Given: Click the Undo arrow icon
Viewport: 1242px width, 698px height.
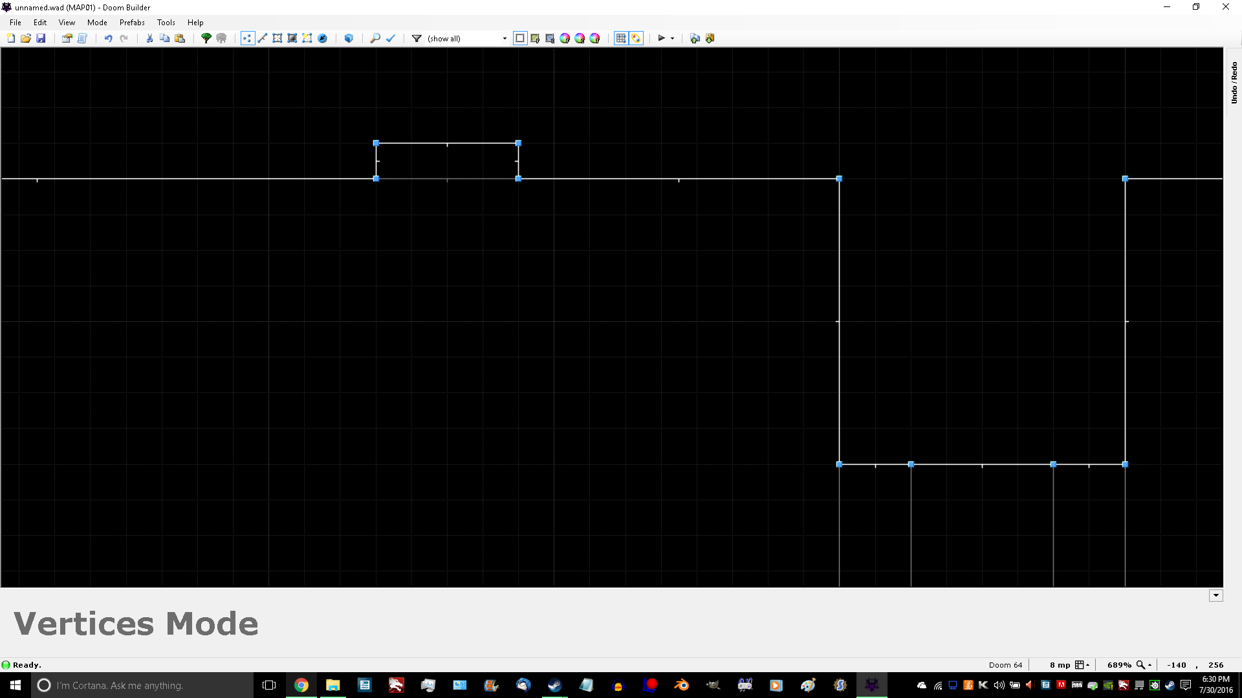Looking at the screenshot, I should tap(108, 38).
